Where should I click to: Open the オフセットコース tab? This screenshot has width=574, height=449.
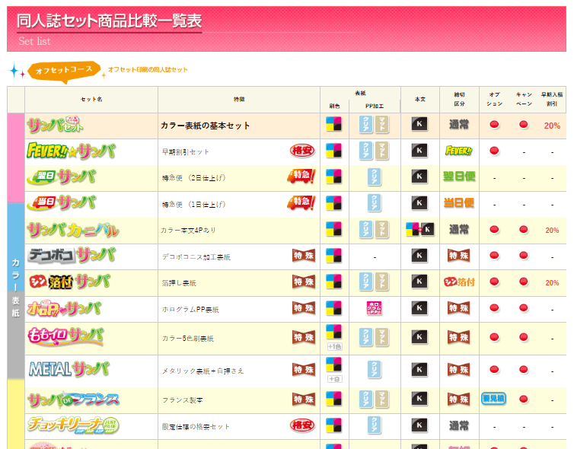[x=64, y=71]
